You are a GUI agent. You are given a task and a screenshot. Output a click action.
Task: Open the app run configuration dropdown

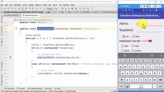(x=50, y=8)
